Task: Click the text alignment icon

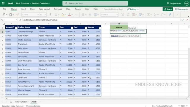Action: [x=83, y=15]
